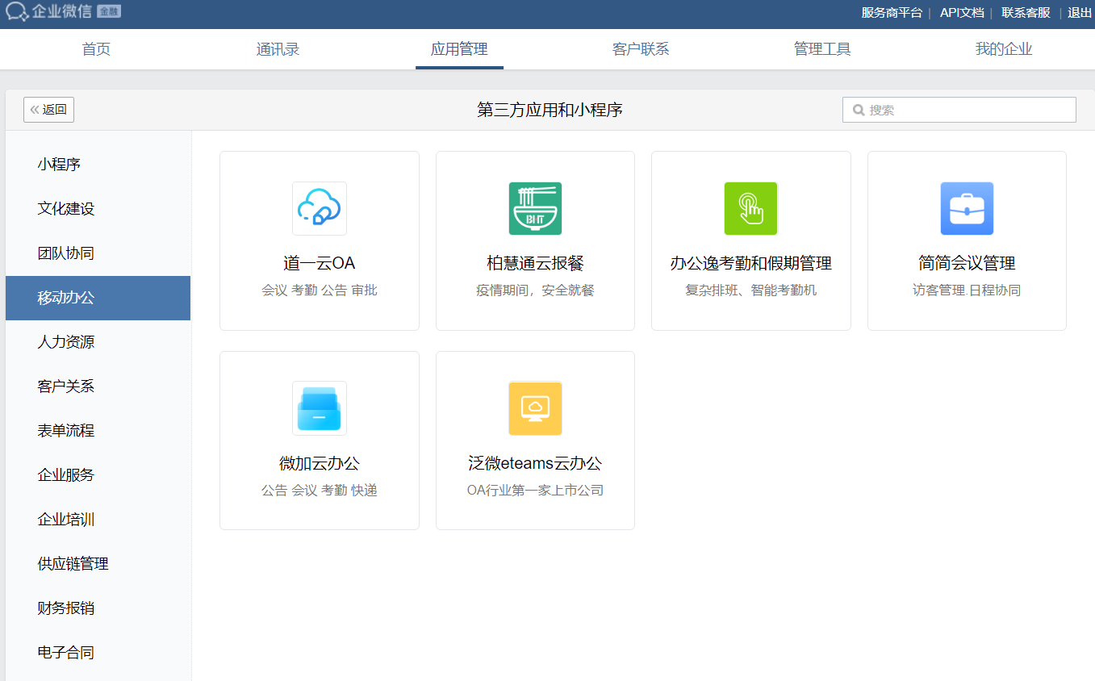This screenshot has height=681, width=1095.
Task: Click the 微加云办公 blue drawer icon
Action: pos(320,408)
